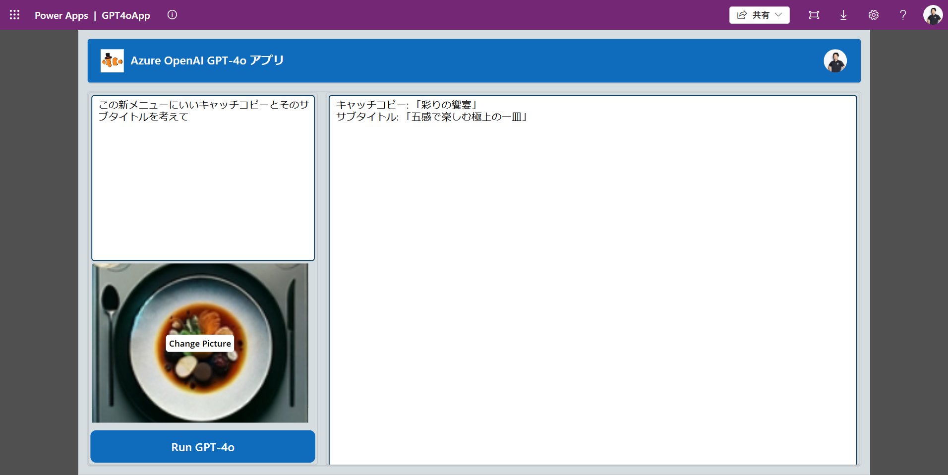
Task: Click the Share icon inside the 共有 button
Action: pyautogui.click(x=741, y=14)
